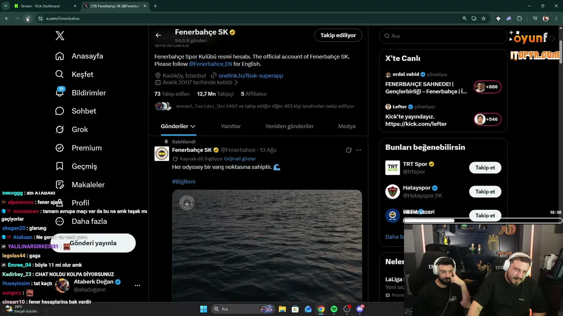The height and width of the screenshot is (316, 563).
Task: Expand the Gönderiler tab dropdown arrow
Action: click(x=193, y=126)
